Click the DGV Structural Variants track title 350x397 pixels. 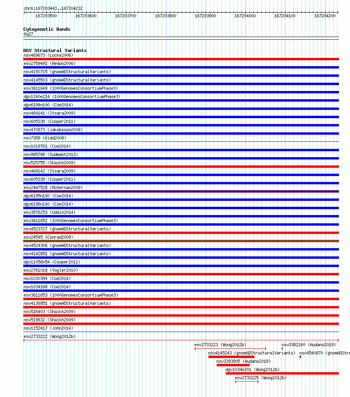pos(55,50)
